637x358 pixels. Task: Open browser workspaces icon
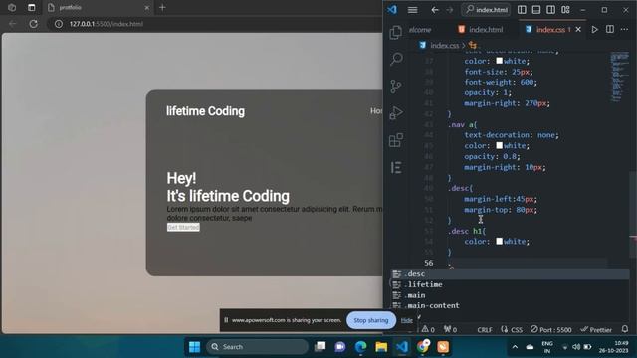12,7
